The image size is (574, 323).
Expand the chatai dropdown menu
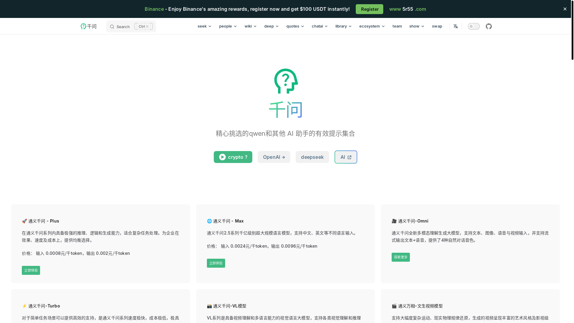click(x=320, y=26)
